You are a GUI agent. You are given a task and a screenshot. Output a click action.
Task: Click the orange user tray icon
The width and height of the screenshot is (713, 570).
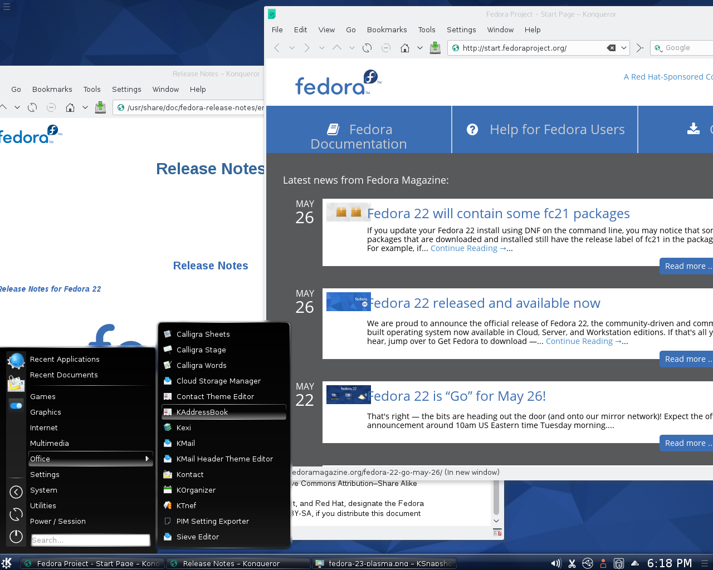603,563
